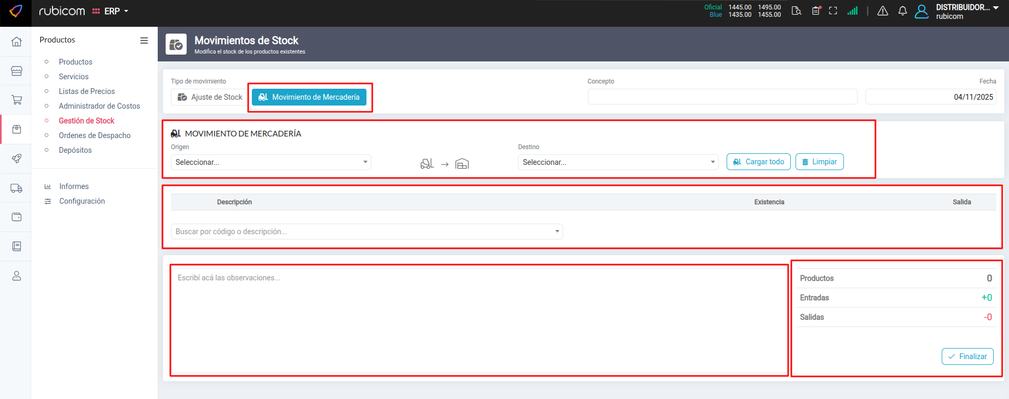The image size is (1009, 399).
Task: Click the home icon in left sidebar
Action: [x=16, y=41]
